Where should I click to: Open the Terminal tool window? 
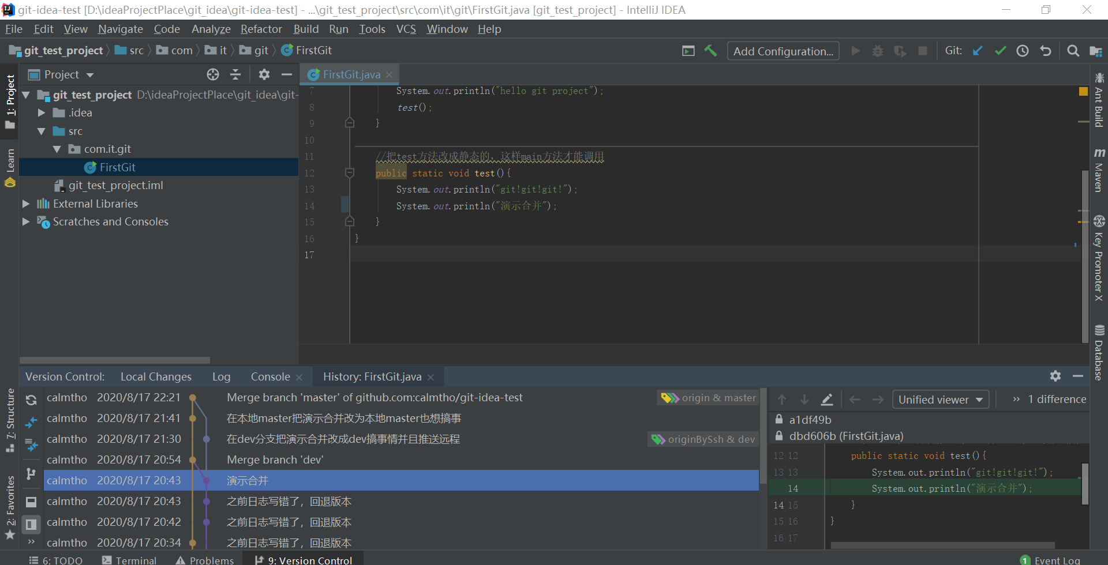129,560
